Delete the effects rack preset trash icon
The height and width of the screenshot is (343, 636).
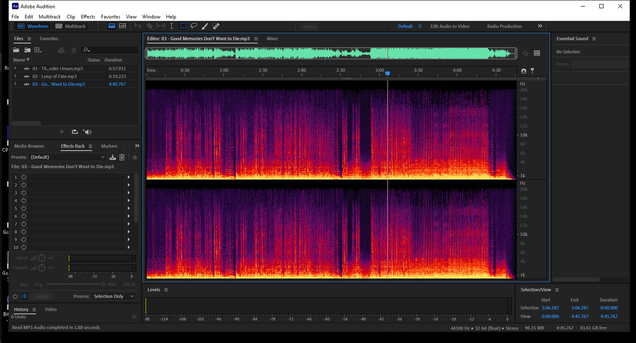pyautogui.click(x=122, y=157)
